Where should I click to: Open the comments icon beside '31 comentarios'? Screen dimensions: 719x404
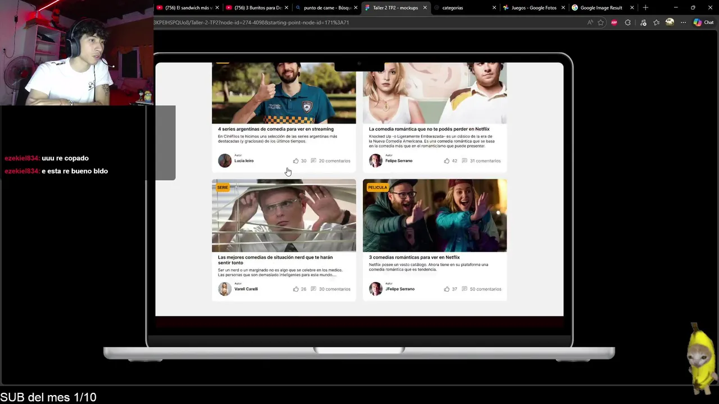[465, 160]
